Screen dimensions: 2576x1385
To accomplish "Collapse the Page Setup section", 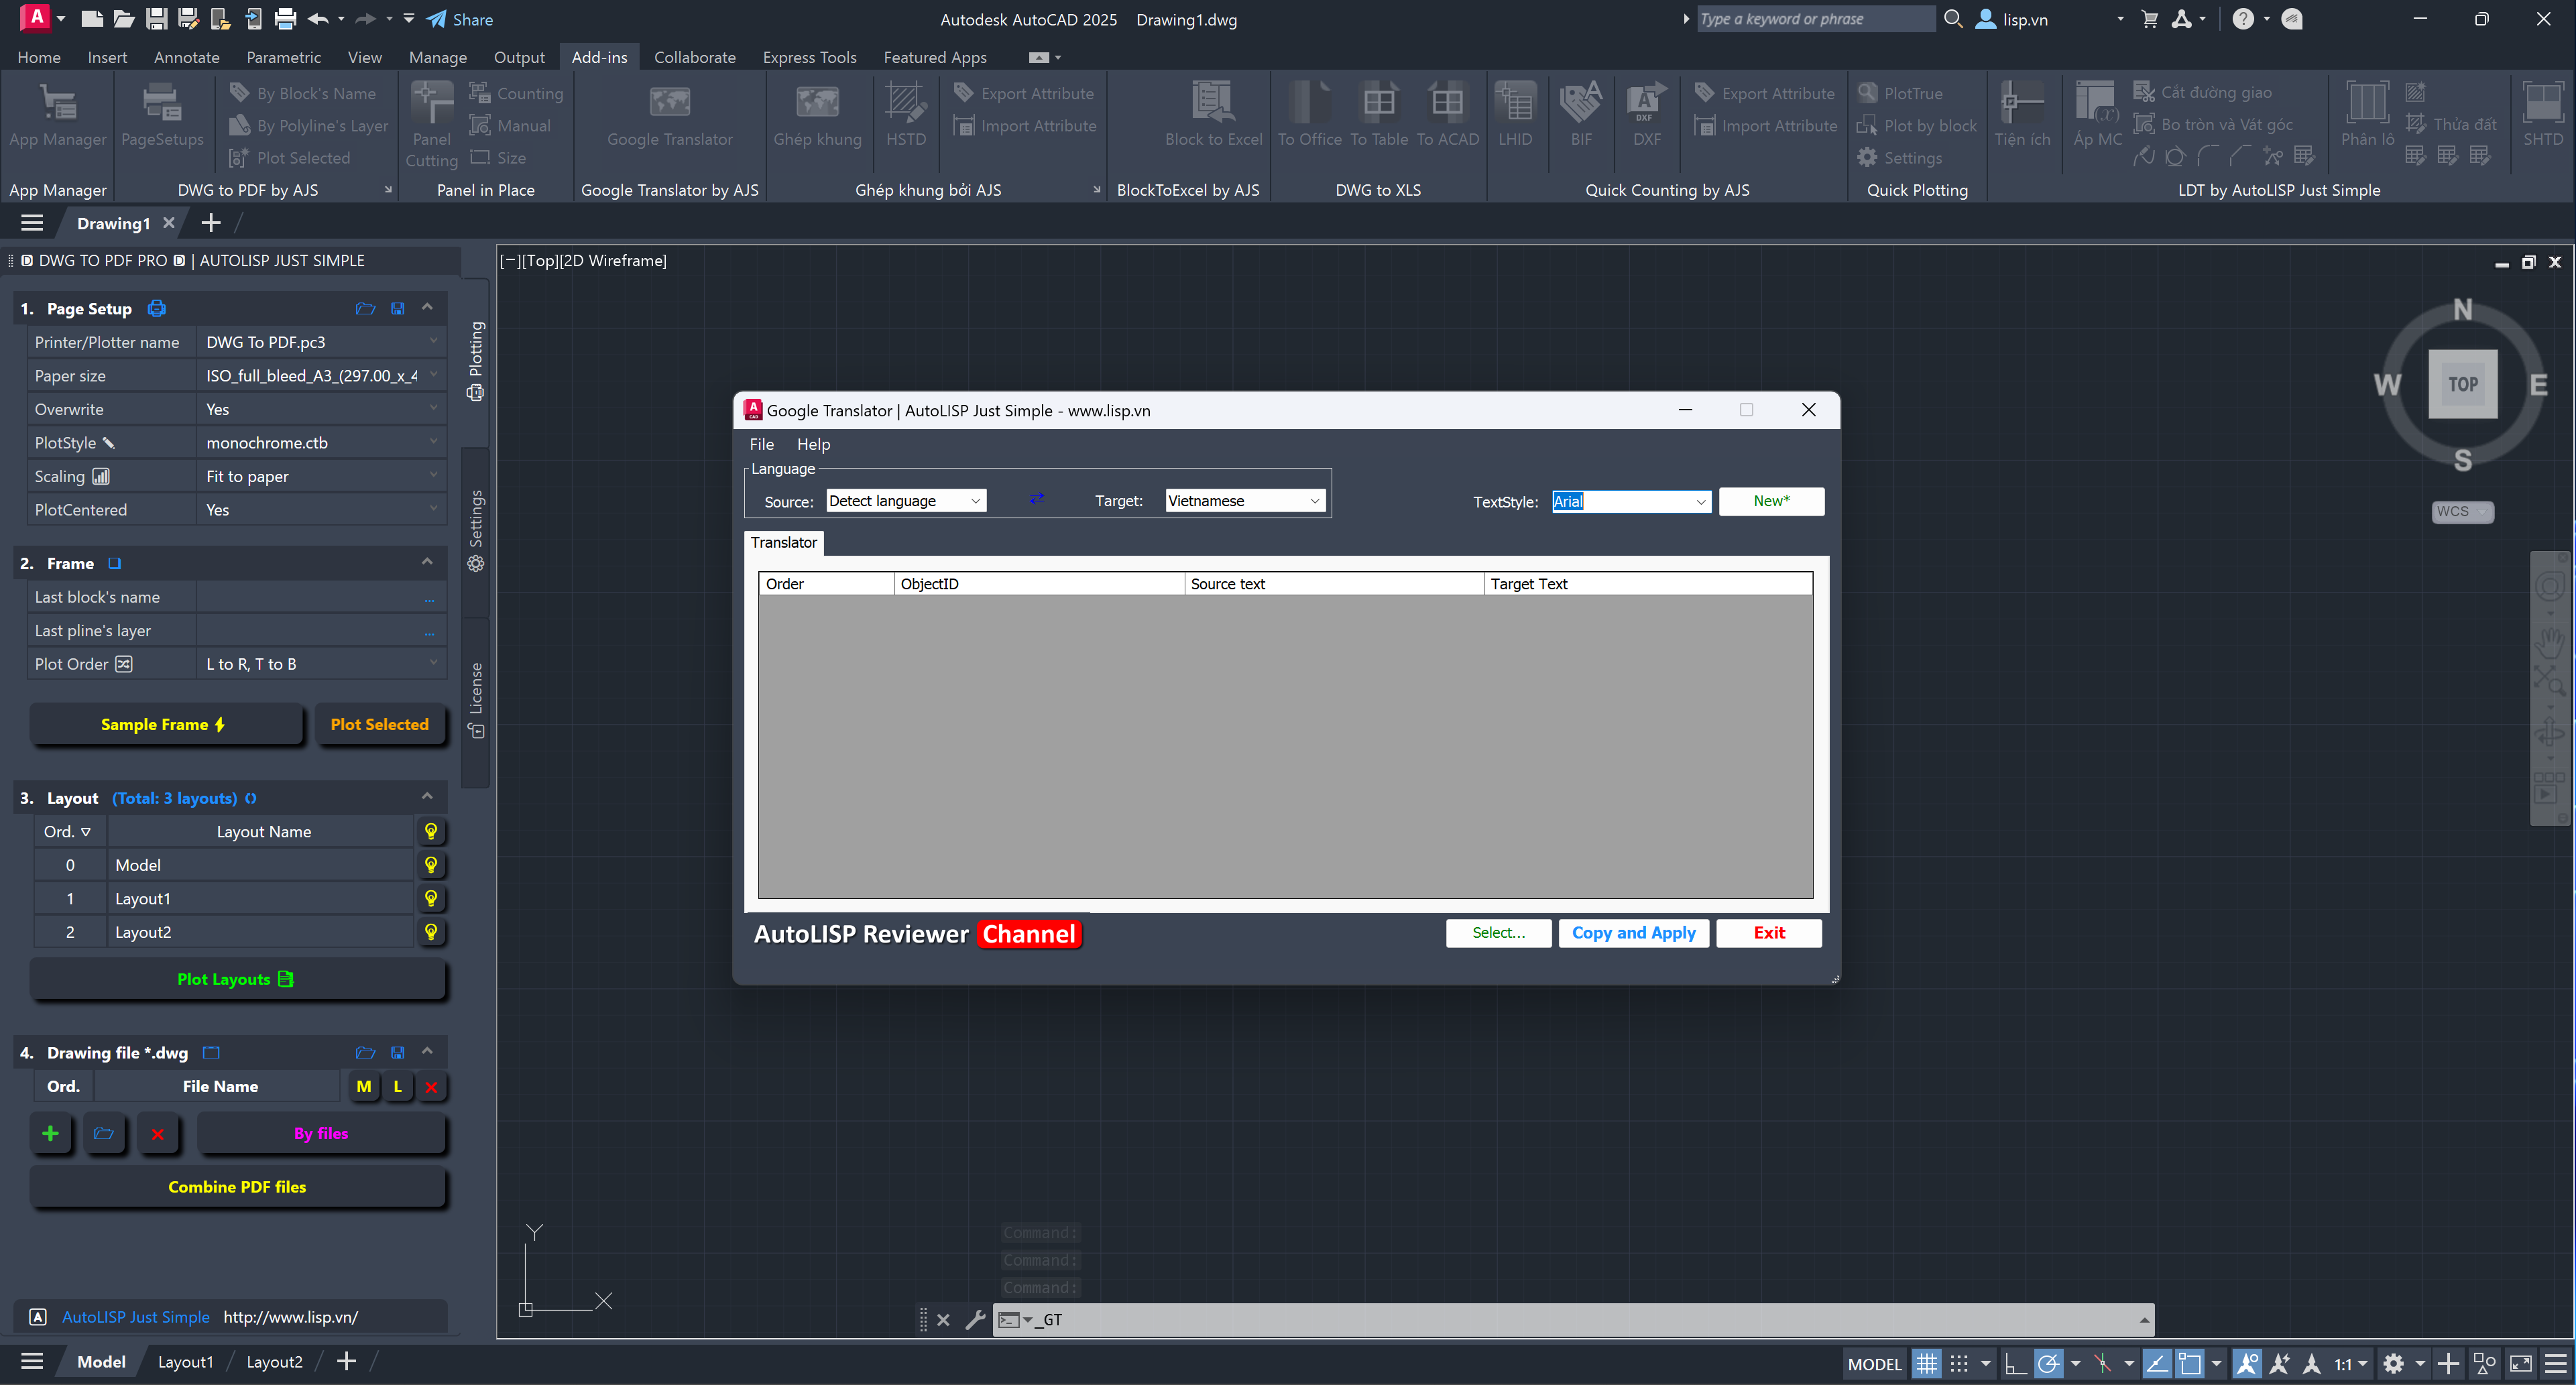I will (427, 307).
